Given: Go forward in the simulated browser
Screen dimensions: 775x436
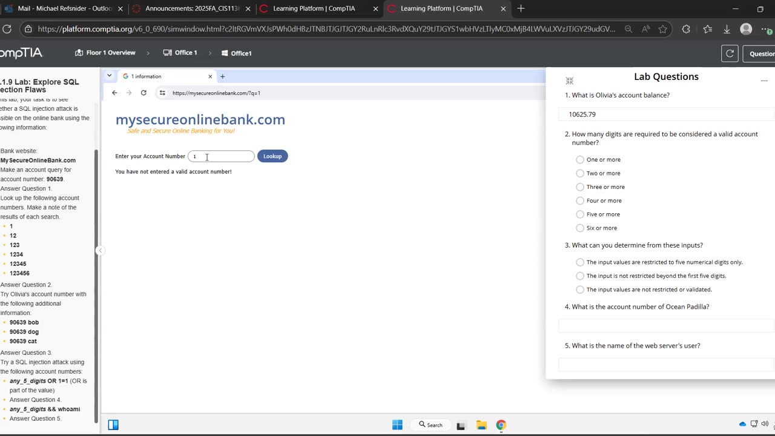Looking at the screenshot, I should point(129,93).
